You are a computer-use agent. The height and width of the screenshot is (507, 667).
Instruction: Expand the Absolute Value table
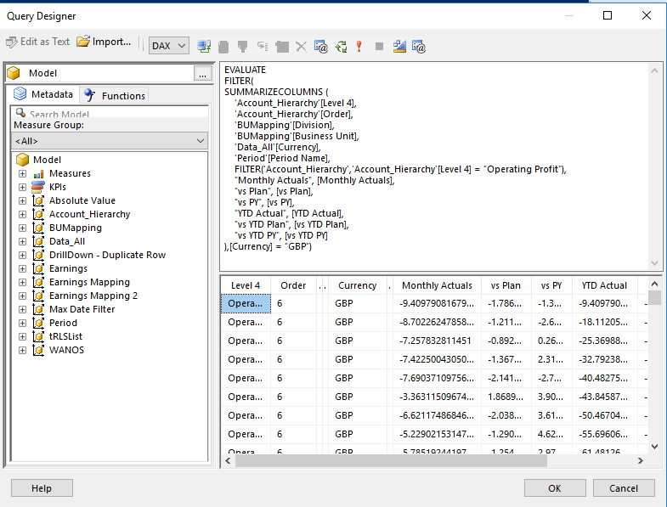coord(23,200)
